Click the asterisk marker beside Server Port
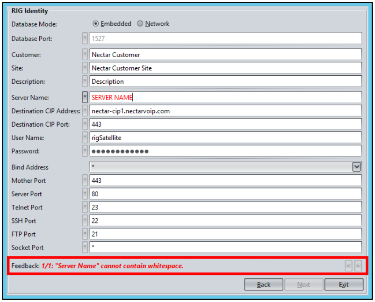The image size is (375, 302). coord(85,194)
